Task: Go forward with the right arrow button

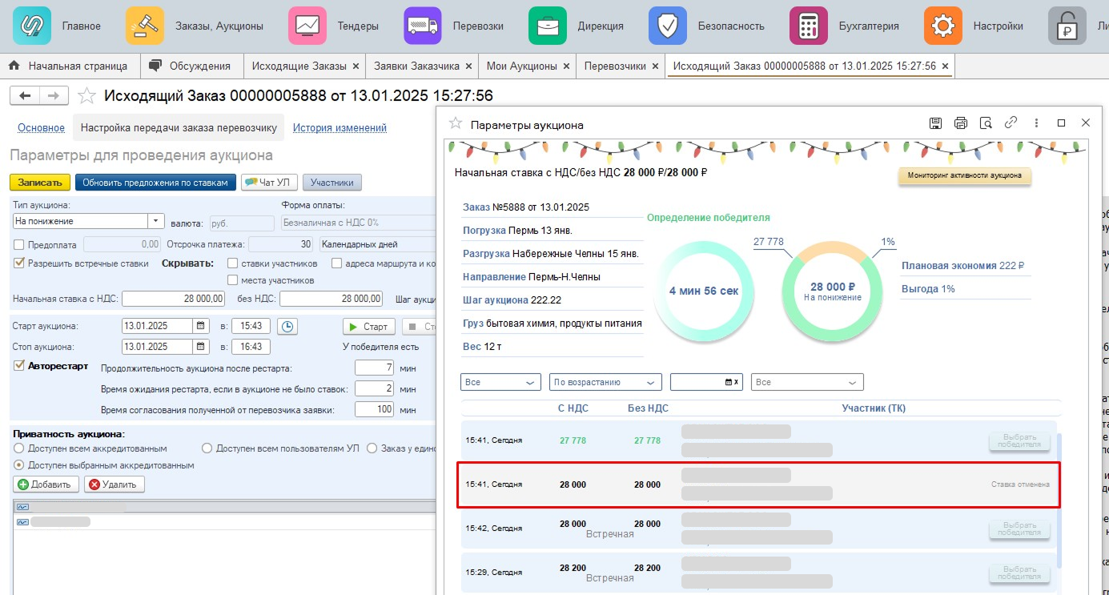Action: (54, 96)
